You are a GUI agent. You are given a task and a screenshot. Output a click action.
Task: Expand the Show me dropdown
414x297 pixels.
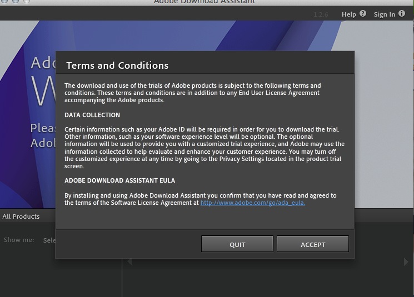coord(49,240)
